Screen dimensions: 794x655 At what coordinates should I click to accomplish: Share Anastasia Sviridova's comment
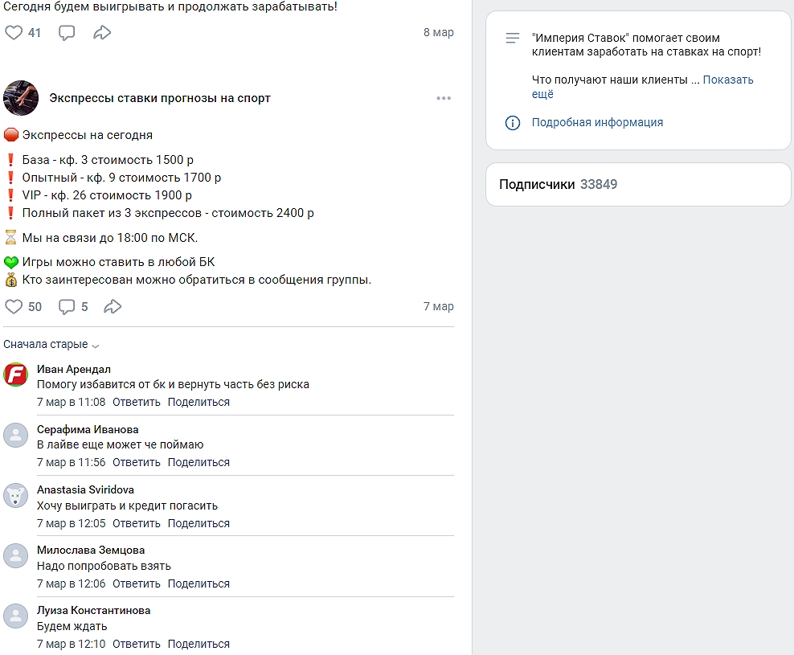pos(198,523)
